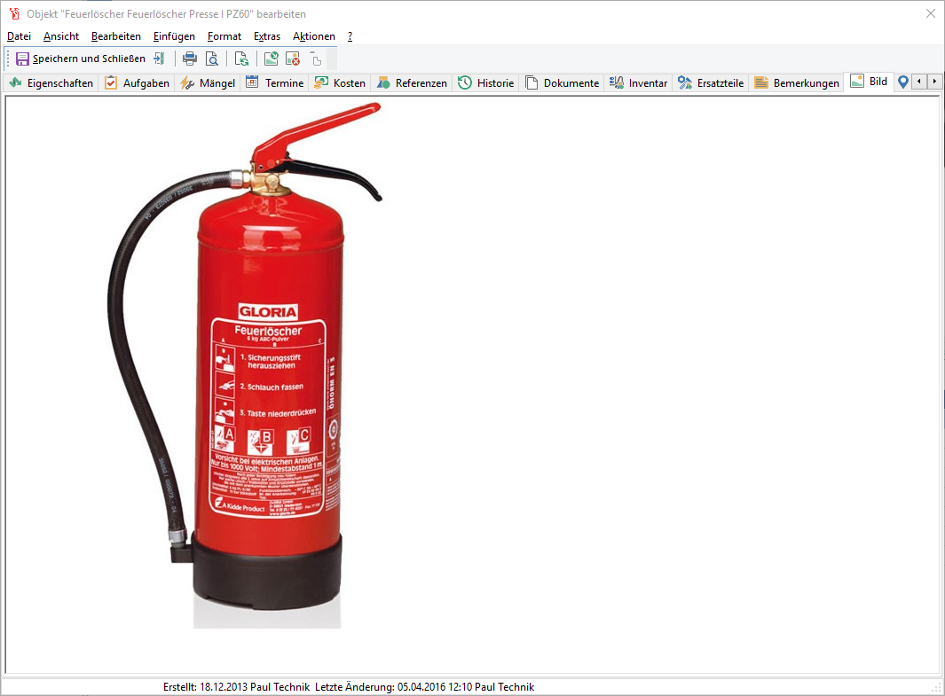Click the left tab-scroll arrow
This screenshot has height=696, width=945.
pyautogui.click(x=918, y=82)
